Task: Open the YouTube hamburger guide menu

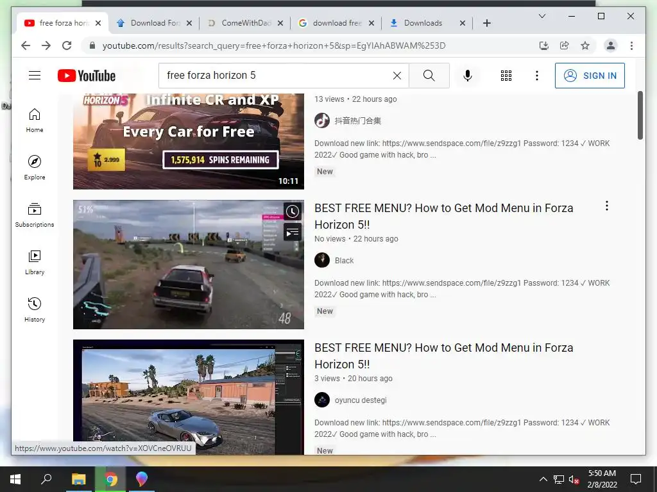Action: pyautogui.click(x=35, y=76)
